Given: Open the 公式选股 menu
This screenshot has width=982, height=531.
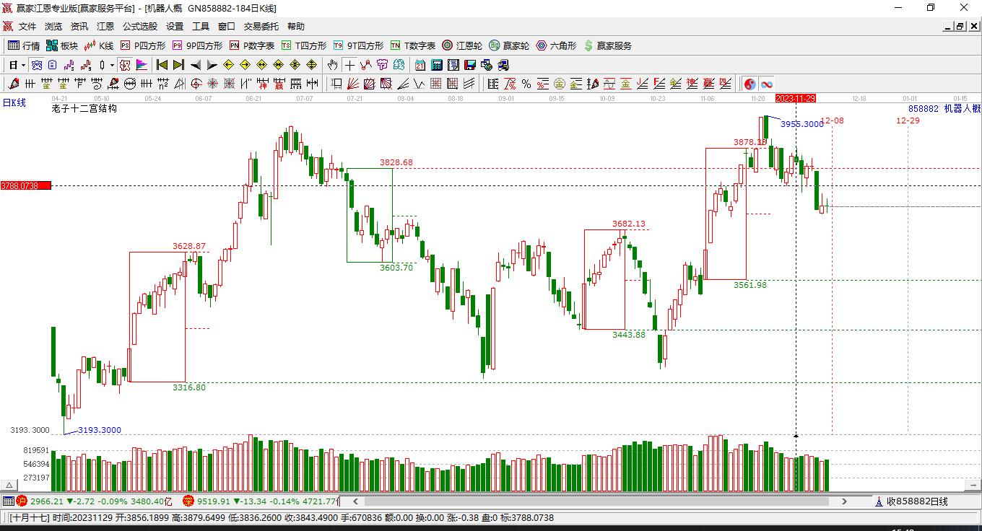Looking at the screenshot, I should point(140,27).
